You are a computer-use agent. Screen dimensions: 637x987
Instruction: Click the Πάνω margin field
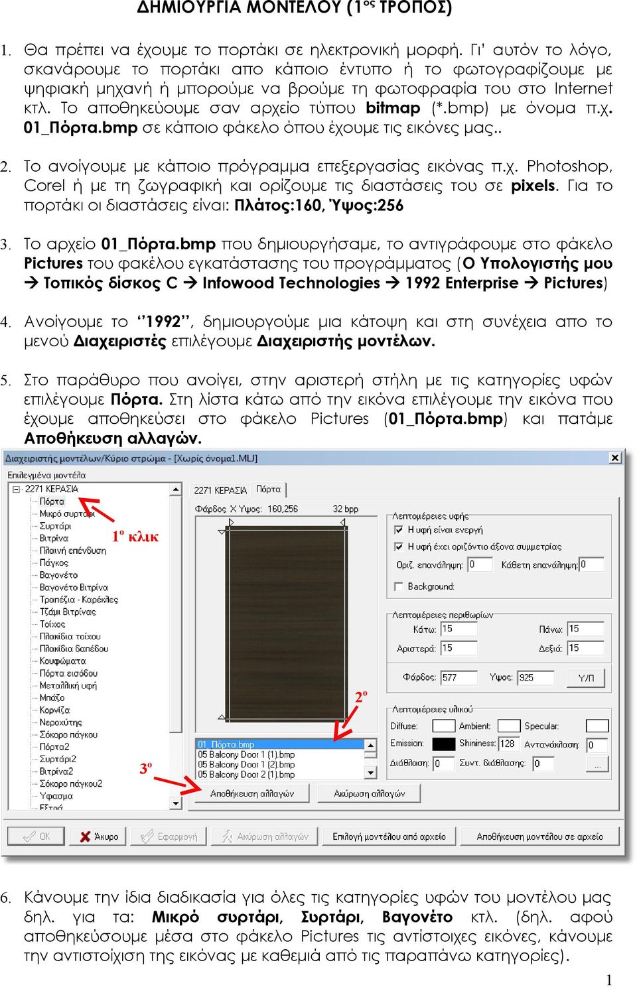click(585, 629)
